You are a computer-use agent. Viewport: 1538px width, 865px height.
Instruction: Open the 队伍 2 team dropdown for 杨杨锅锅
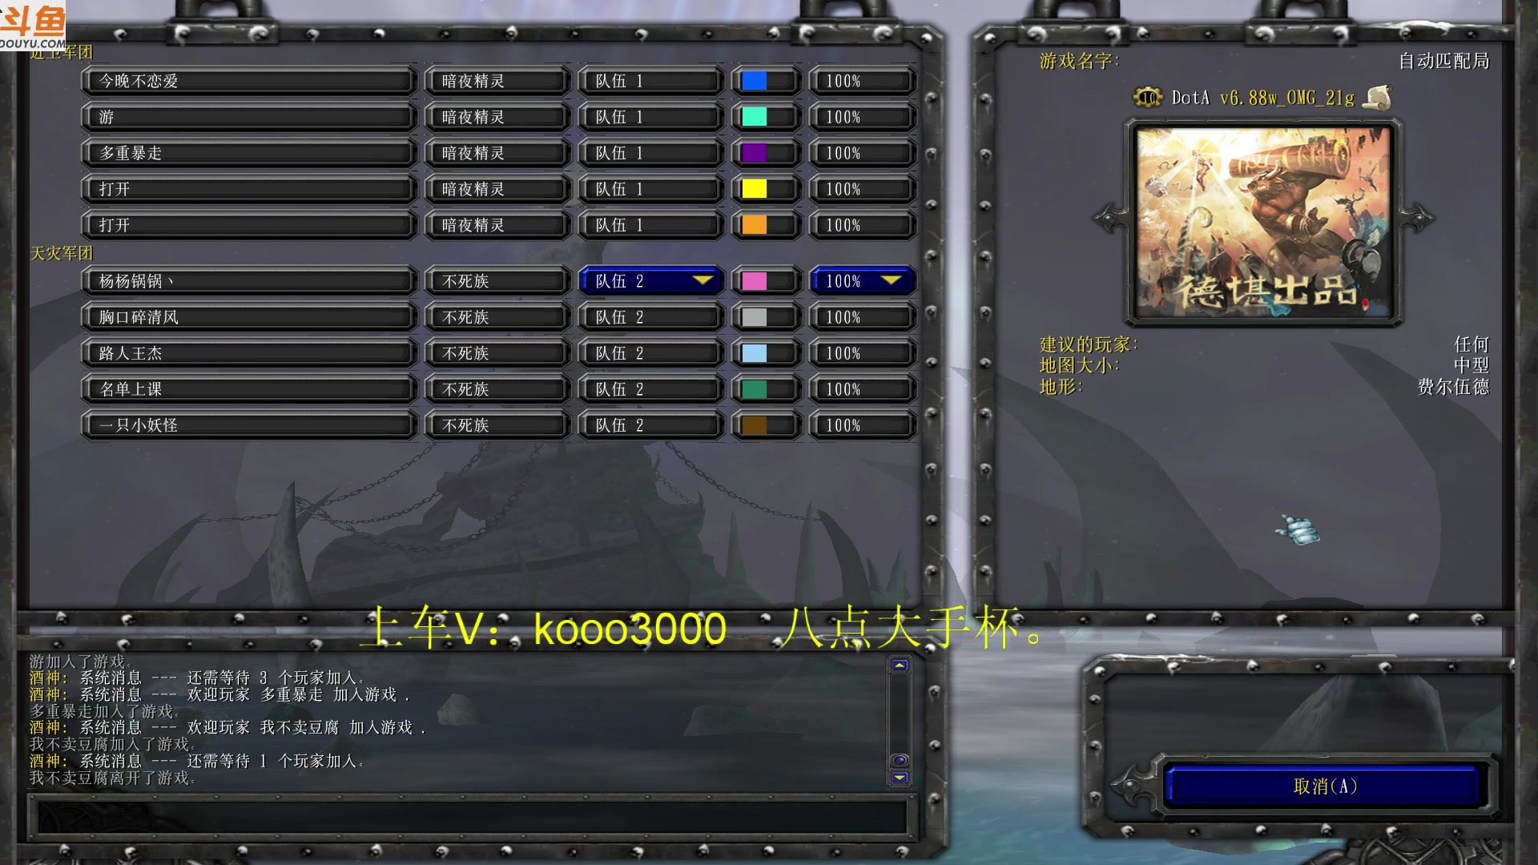650,281
